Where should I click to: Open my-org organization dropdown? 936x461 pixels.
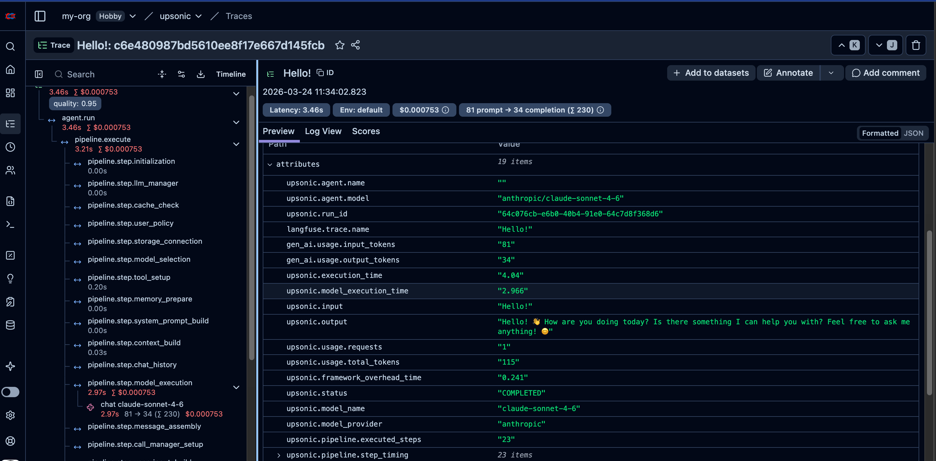[133, 16]
